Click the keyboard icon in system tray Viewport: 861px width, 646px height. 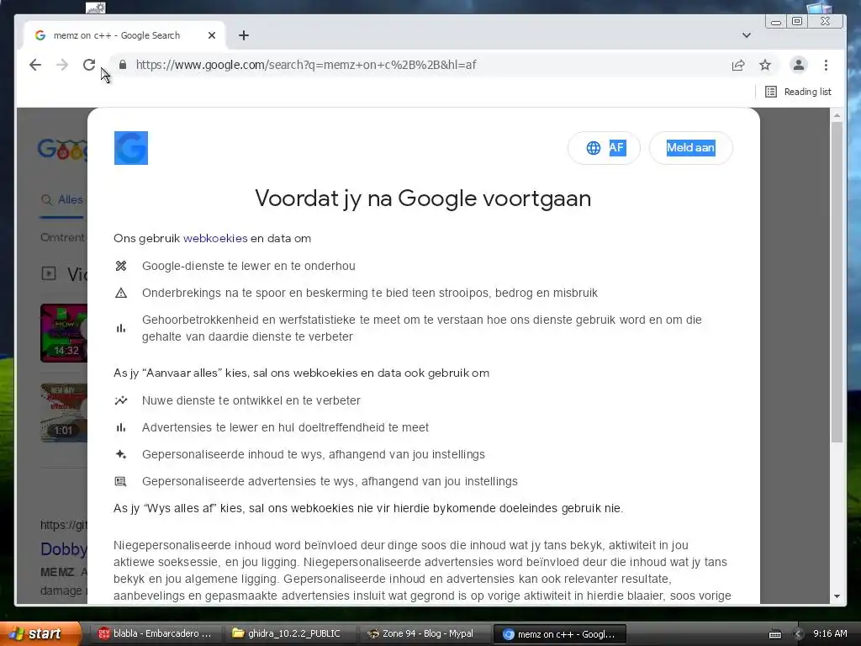coord(774,634)
